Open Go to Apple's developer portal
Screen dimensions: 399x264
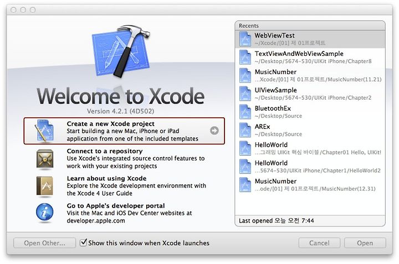pyautogui.click(x=116, y=205)
